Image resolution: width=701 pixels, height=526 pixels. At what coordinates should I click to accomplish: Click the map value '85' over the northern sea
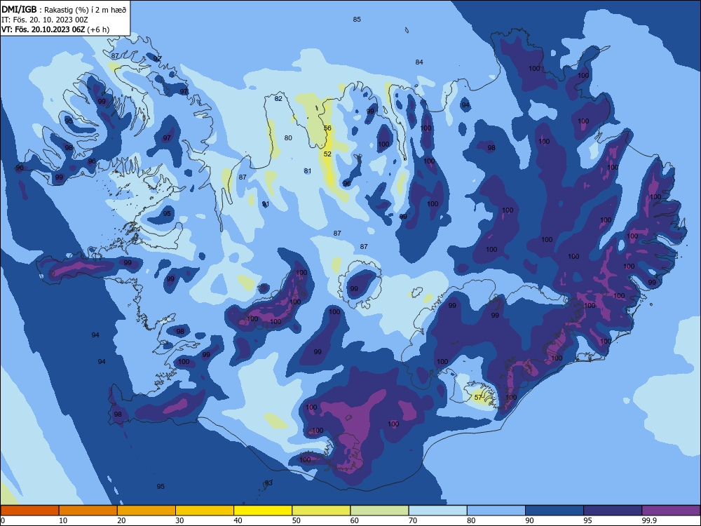357,19
